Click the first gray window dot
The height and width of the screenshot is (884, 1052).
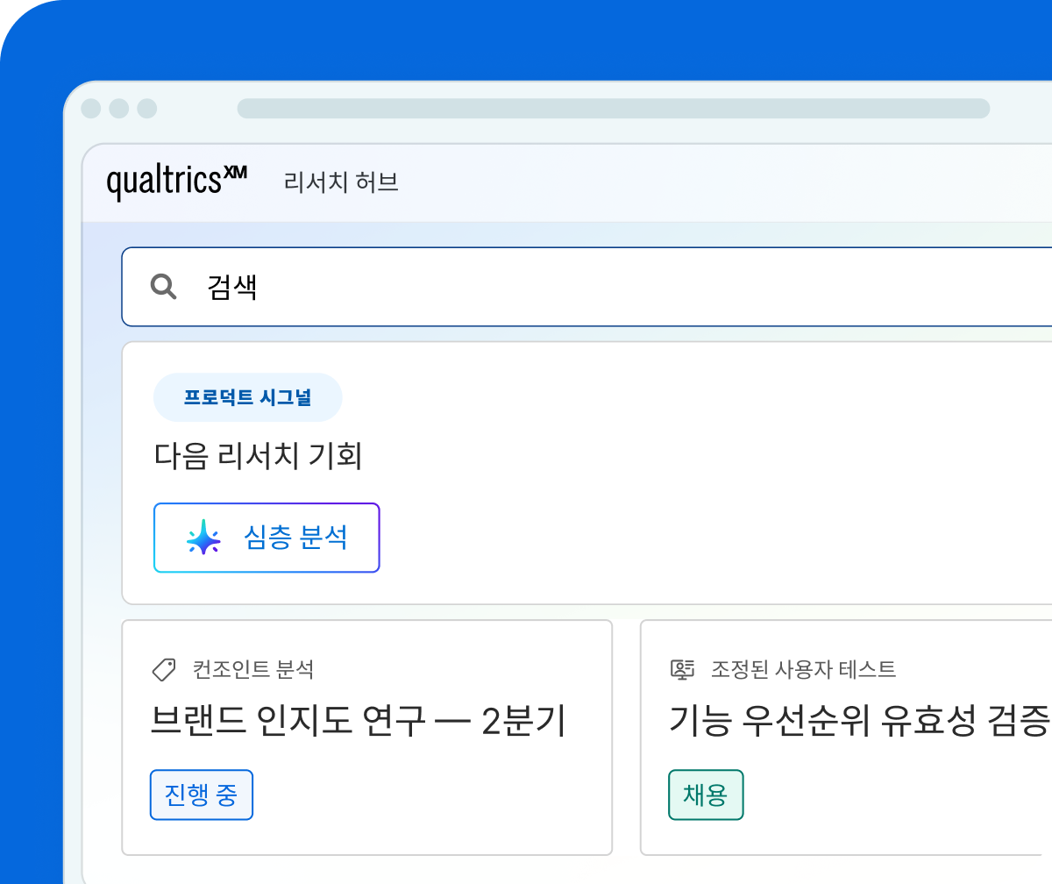click(x=91, y=109)
